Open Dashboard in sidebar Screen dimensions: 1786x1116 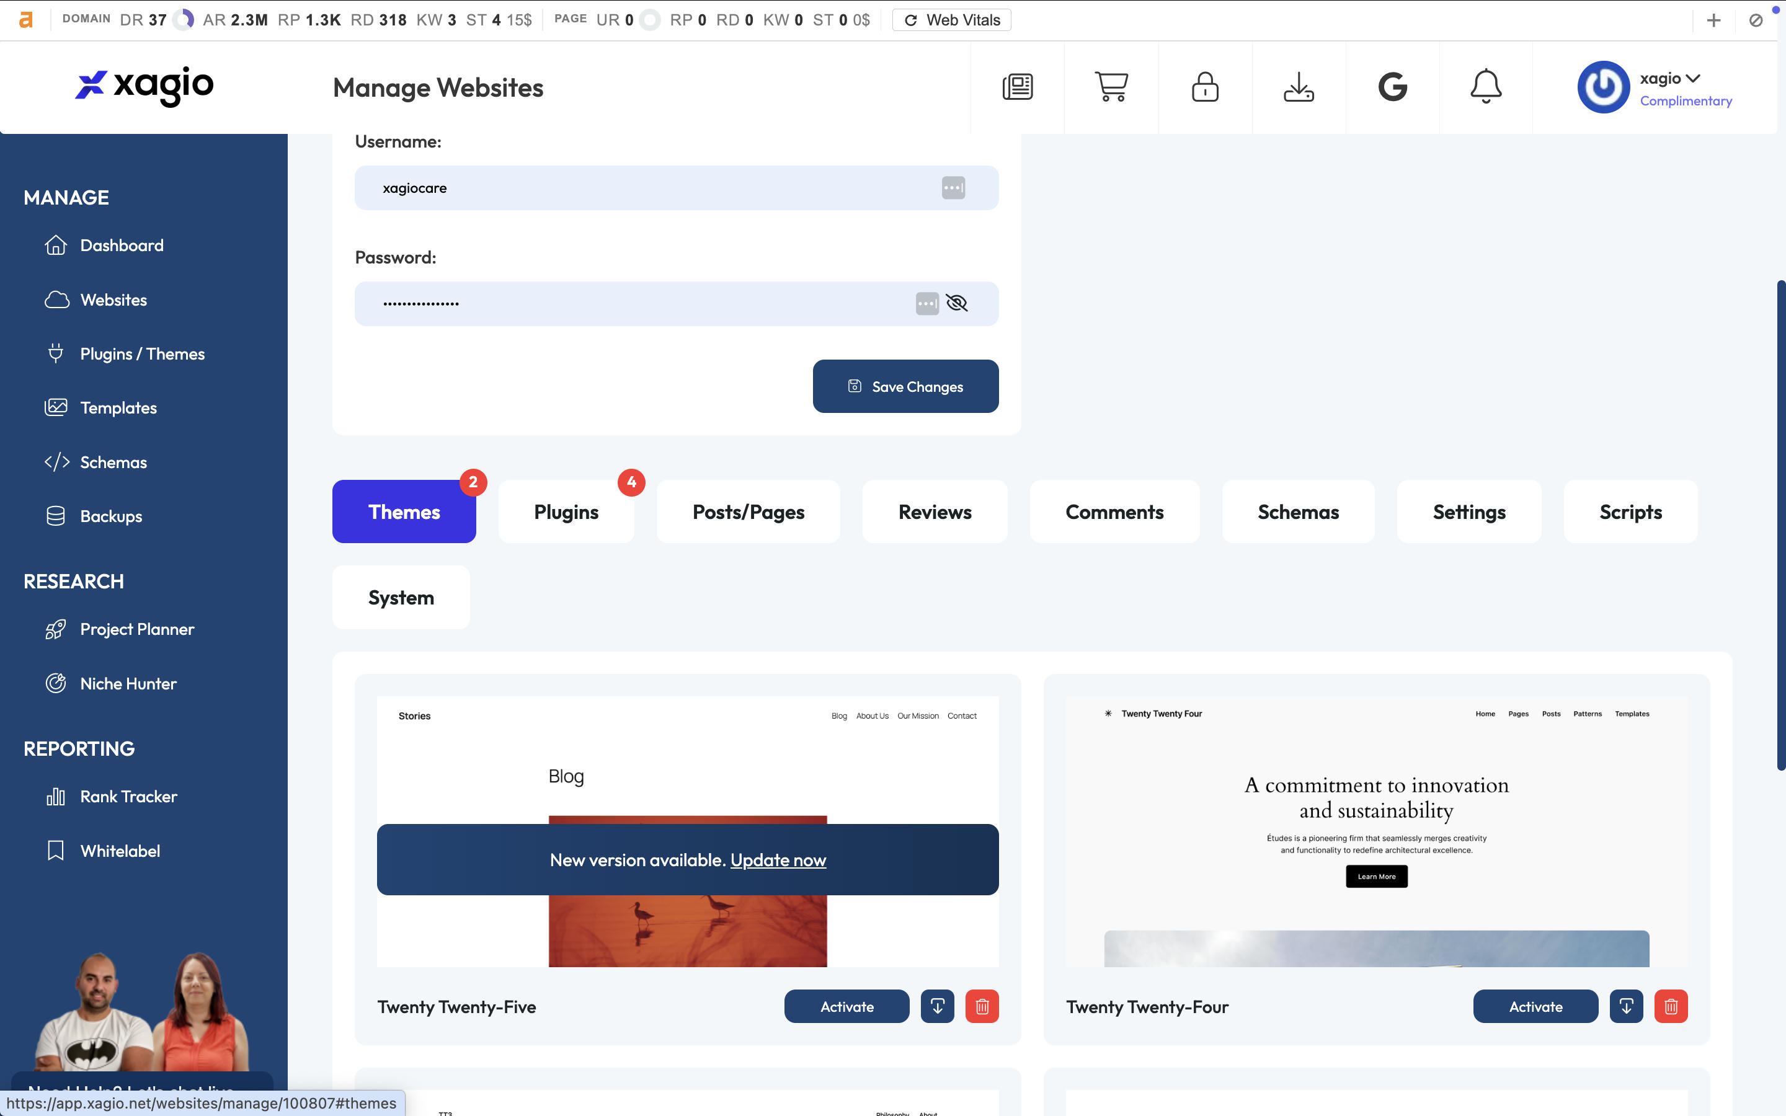104,245
